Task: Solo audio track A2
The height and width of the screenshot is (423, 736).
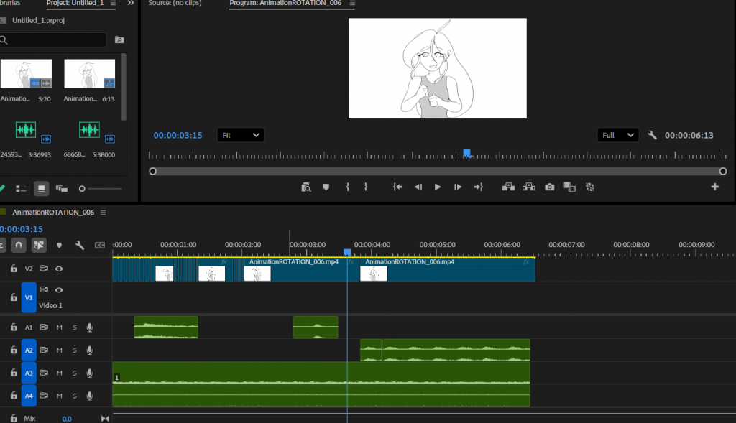Action: [x=74, y=350]
